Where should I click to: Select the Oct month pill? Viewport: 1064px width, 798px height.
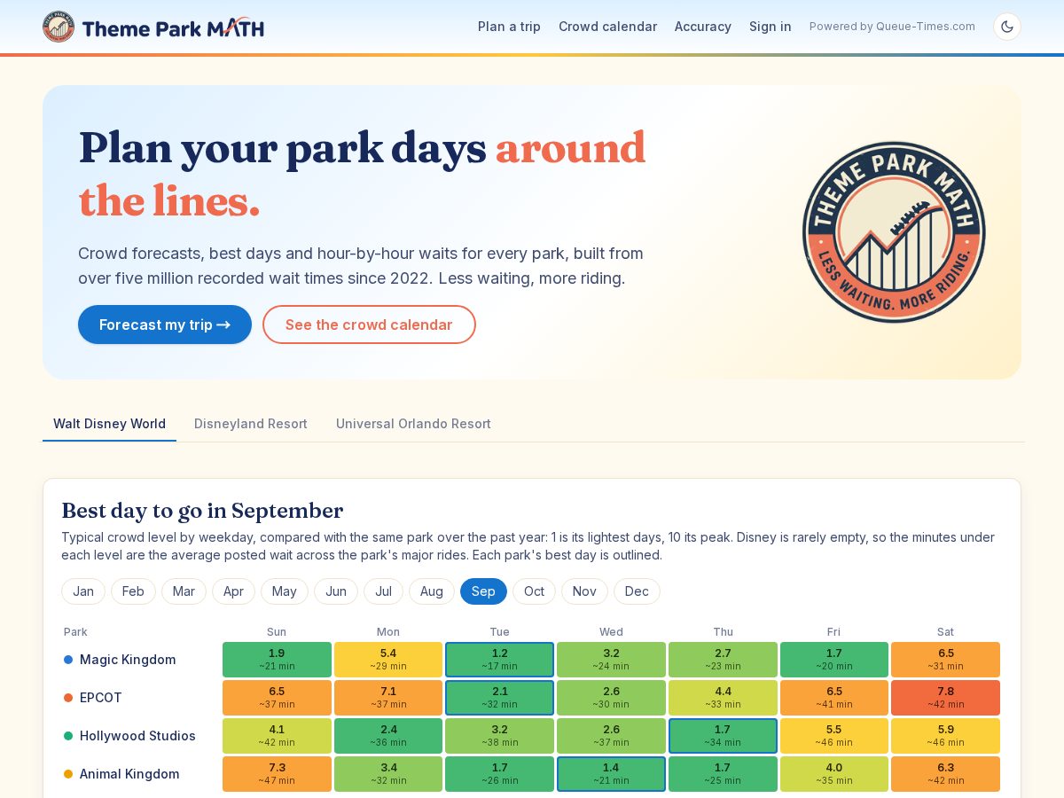pyautogui.click(x=534, y=591)
